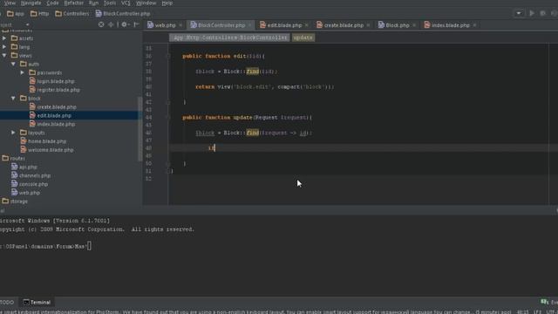Open the Window menu
Image resolution: width=558 pixels, height=314 pixels.
pyautogui.click(x=146, y=3)
